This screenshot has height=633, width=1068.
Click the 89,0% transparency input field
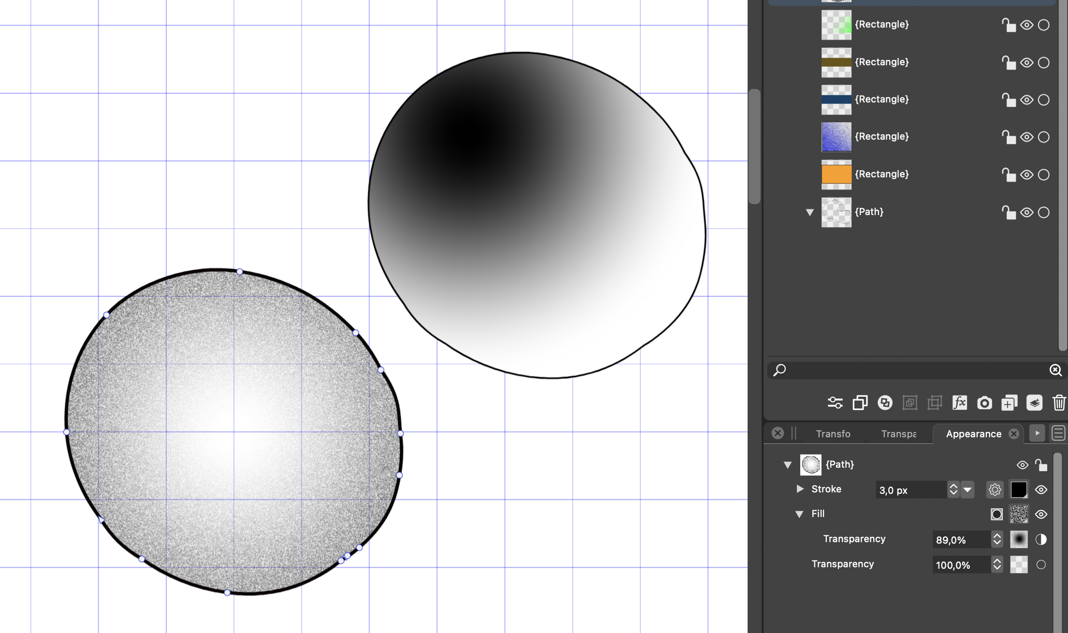(x=960, y=540)
